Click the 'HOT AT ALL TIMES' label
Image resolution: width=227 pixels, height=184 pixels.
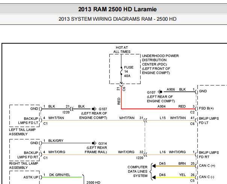tap(122, 50)
